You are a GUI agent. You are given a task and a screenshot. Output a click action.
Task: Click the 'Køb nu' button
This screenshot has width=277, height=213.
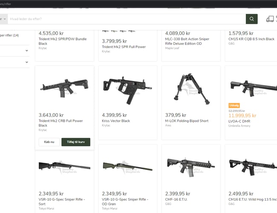click(49, 142)
